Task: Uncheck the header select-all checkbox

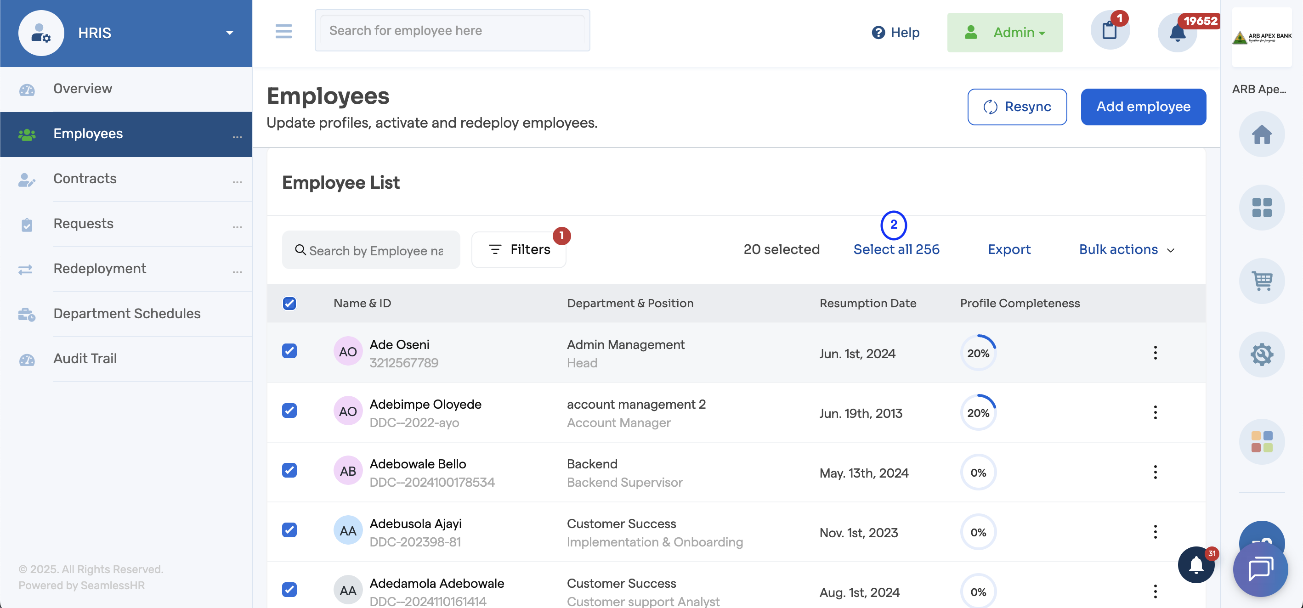Action: (x=289, y=303)
